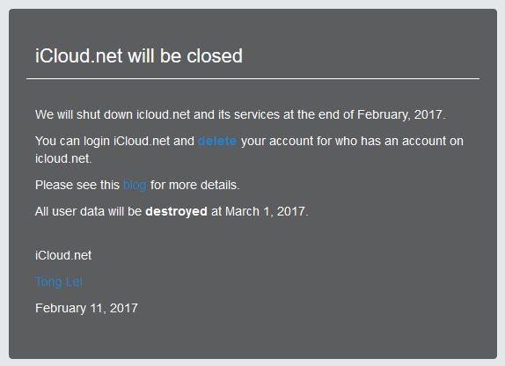Click "February, 2017" in the first sentence
The height and width of the screenshot is (366, 505).
(401, 114)
